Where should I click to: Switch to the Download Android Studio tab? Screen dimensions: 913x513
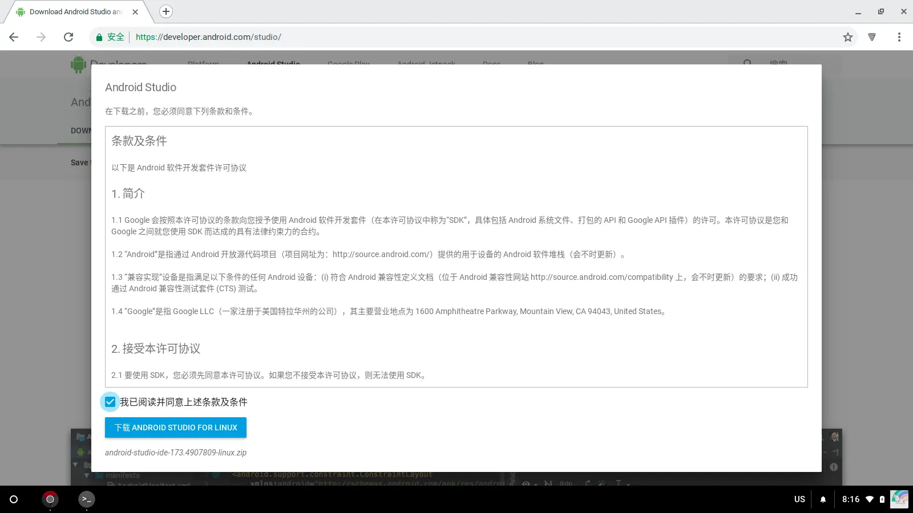click(74, 11)
